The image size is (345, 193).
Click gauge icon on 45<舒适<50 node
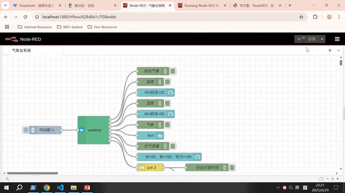coord(171,114)
